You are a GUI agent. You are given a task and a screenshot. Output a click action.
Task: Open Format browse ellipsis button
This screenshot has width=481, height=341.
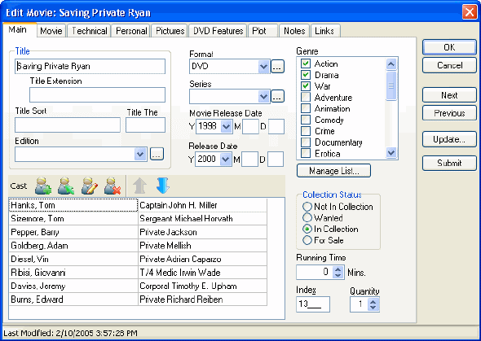277,67
